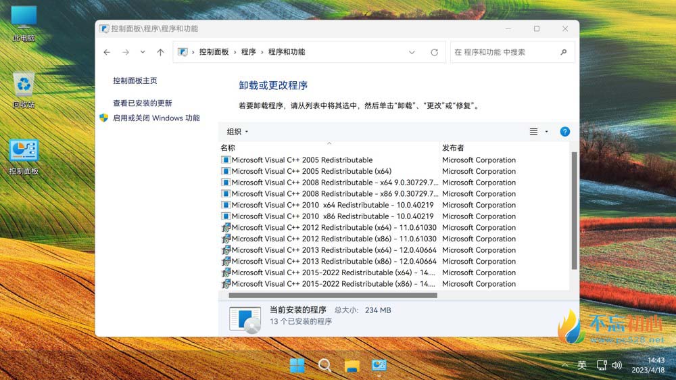Screen dimensions: 676x380
Task: Click the vertical scrollbar of programs list
Action: (574, 210)
